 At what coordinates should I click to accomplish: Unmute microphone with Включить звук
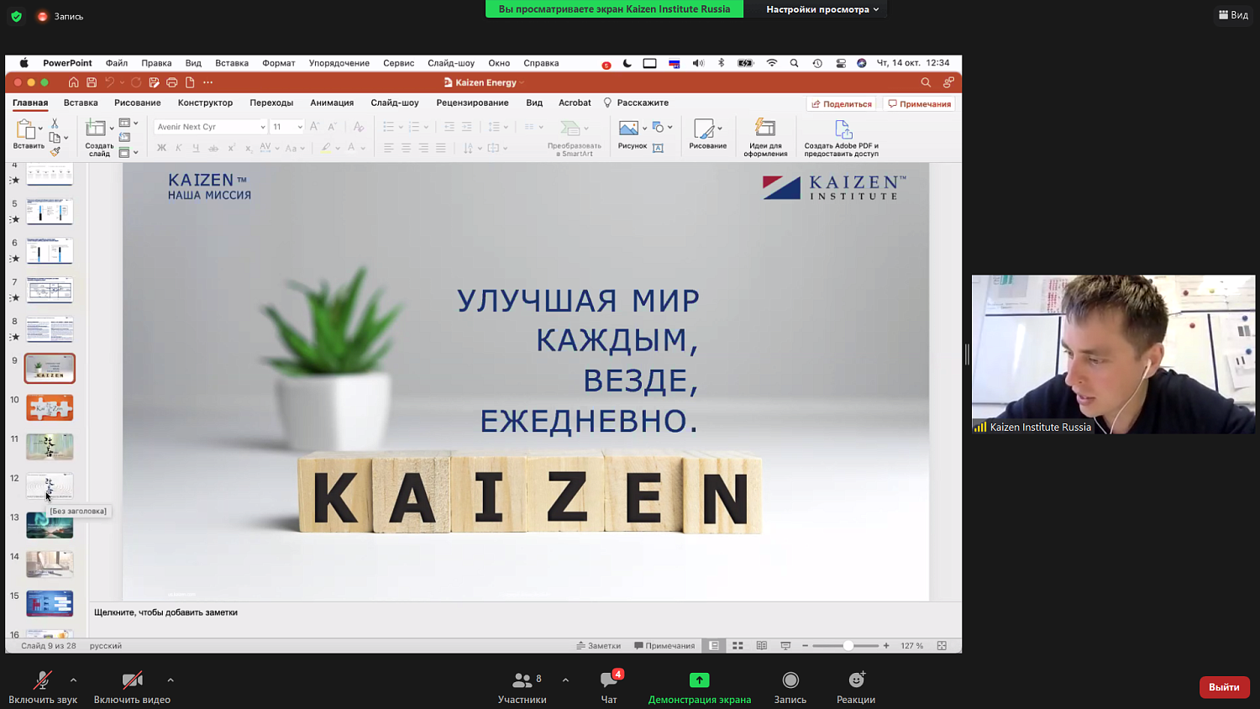point(43,687)
